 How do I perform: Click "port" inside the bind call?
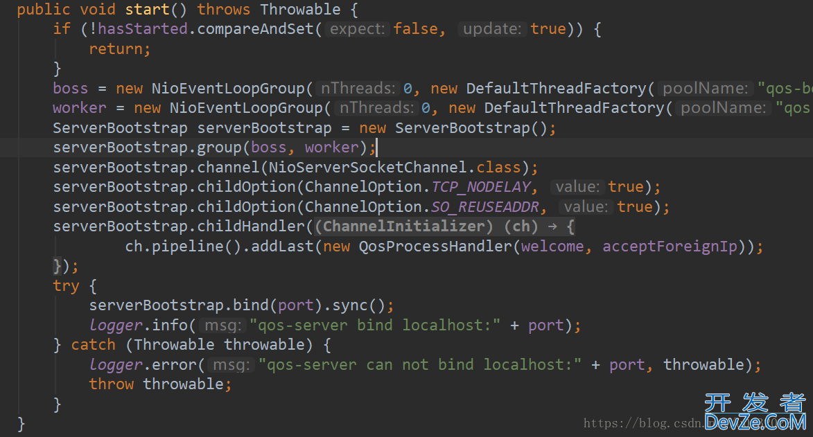click(x=295, y=305)
